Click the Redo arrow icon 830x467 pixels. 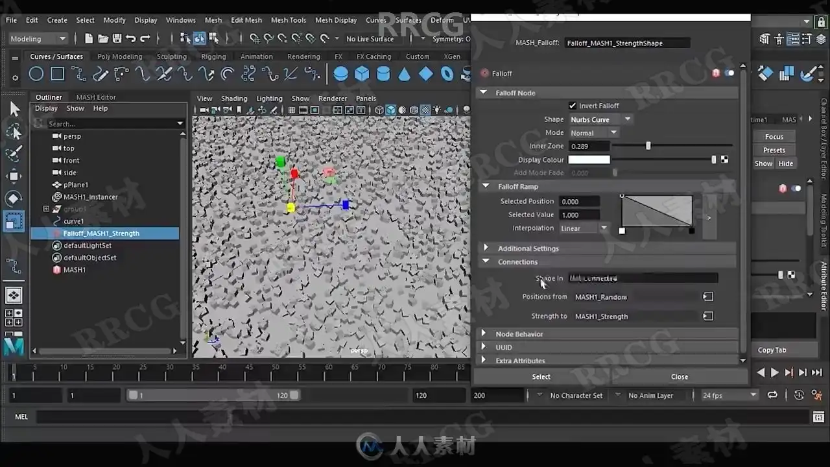[145, 38]
